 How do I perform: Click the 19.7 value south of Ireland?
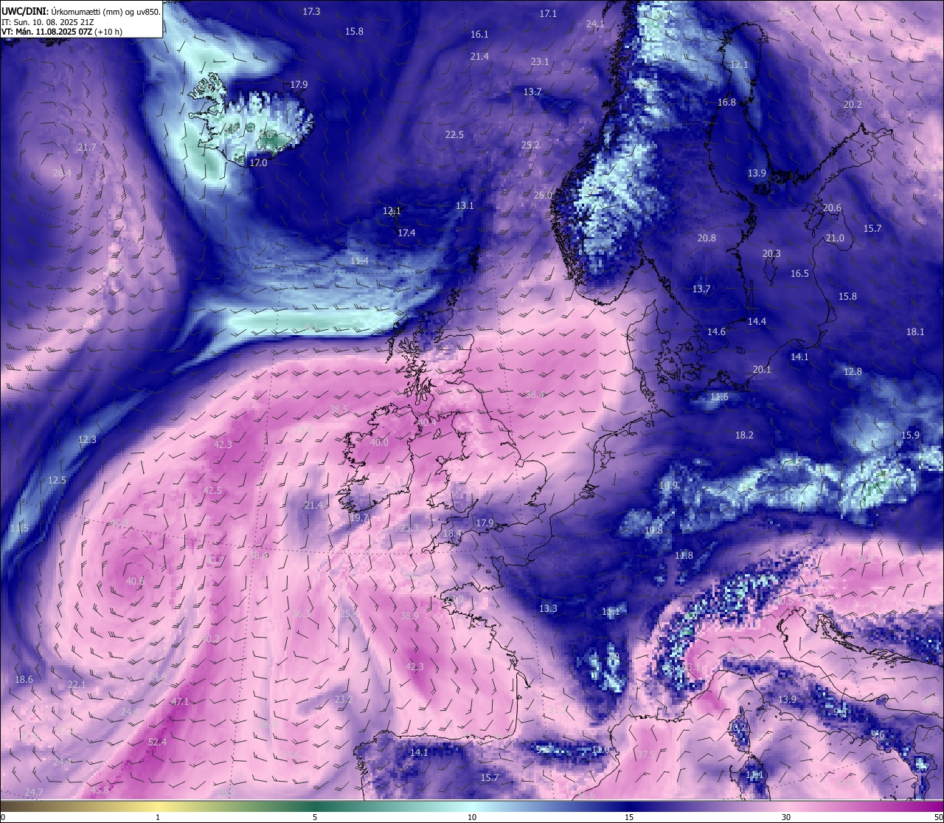(359, 518)
